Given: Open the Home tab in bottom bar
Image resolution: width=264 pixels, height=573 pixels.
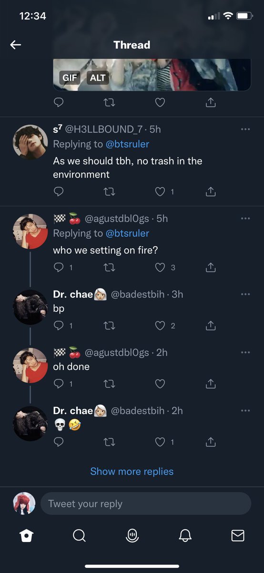Looking at the screenshot, I should pyautogui.click(x=26, y=536).
